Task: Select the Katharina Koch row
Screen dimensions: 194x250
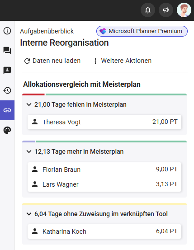Action: coord(104,231)
